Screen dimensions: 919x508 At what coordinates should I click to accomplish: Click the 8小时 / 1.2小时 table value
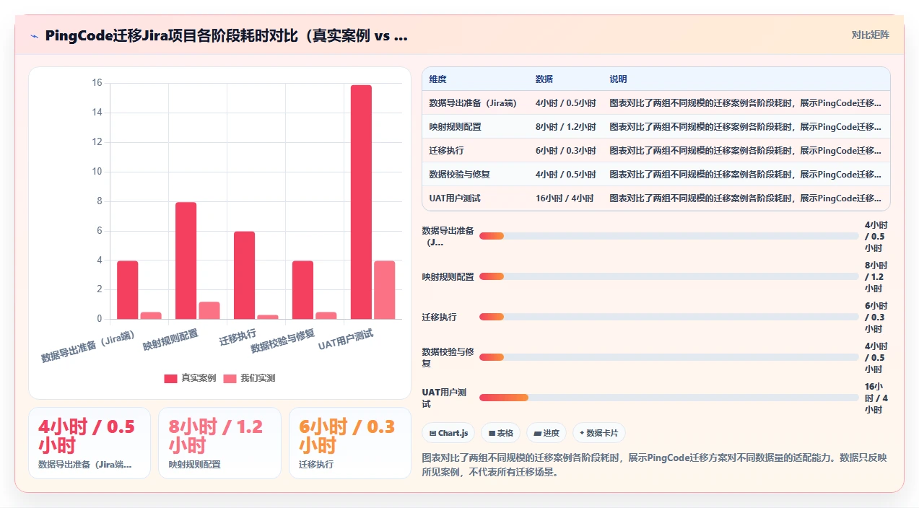[566, 127]
